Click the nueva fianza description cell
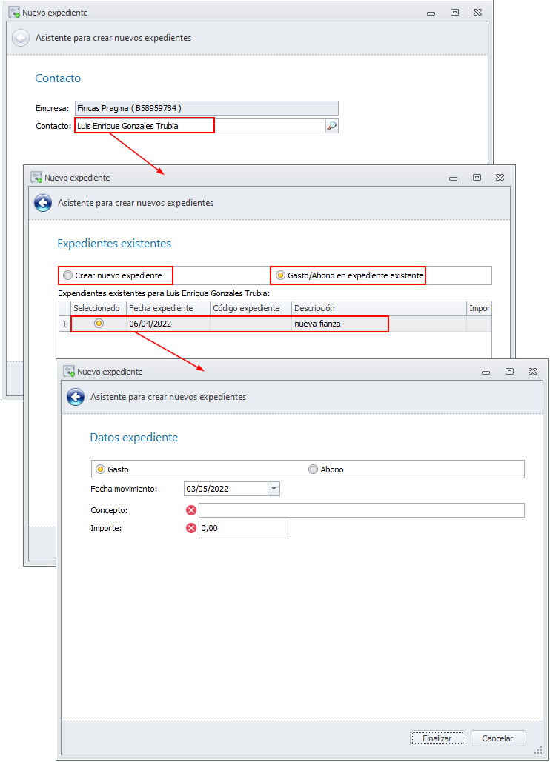550x762 pixels. coord(379,324)
